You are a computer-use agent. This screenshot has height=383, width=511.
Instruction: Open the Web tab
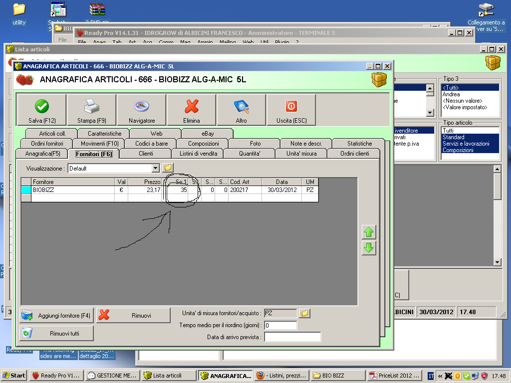point(156,134)
